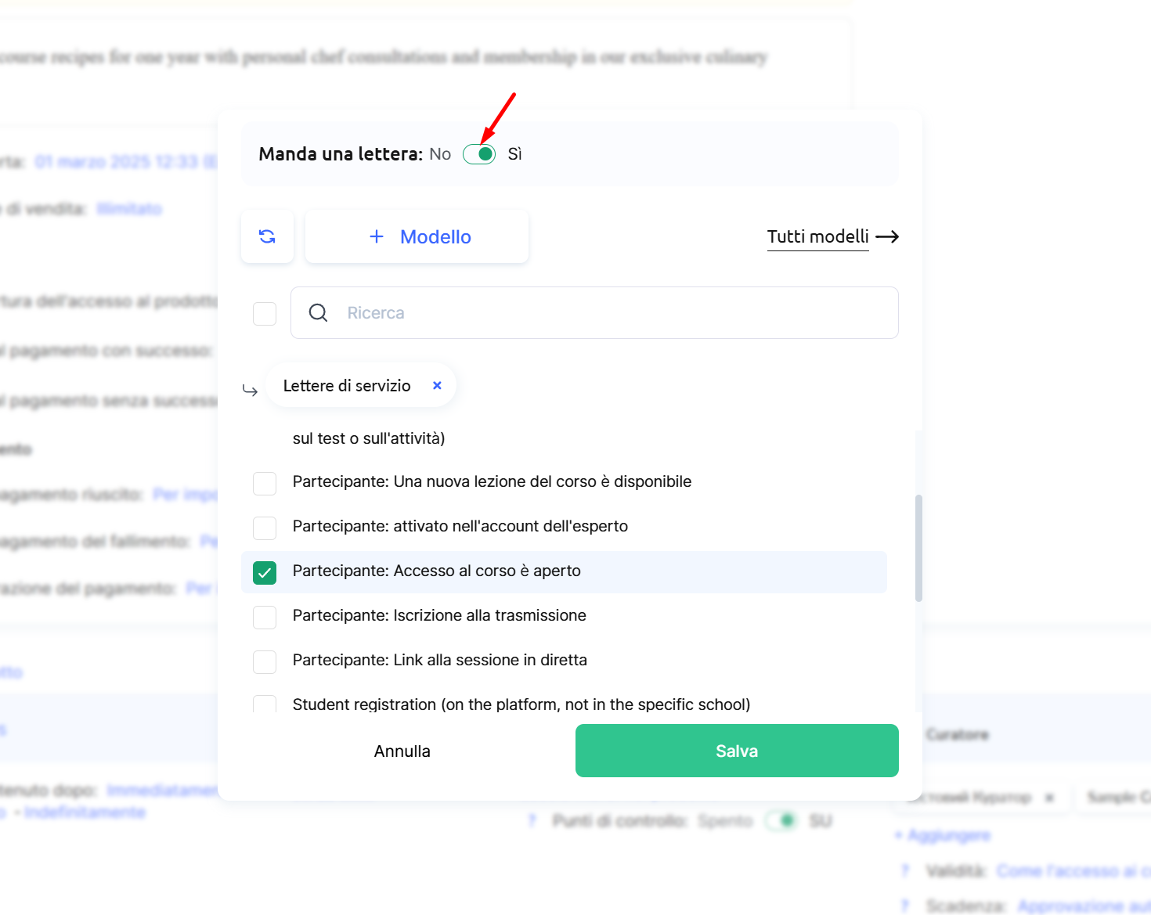The image size is (1151, 915).
Task: Click the Modello add template button
Action: [435, 236]
